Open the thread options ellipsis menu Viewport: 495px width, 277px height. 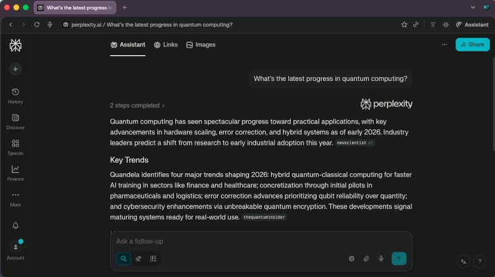coord(444,45)
